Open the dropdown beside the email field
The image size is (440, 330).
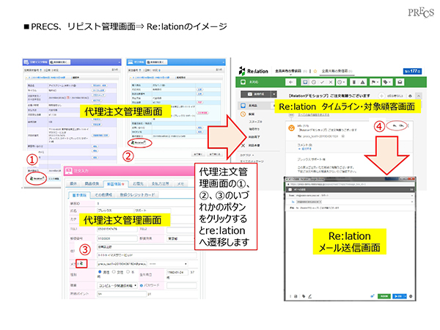[x=168, y=264]
